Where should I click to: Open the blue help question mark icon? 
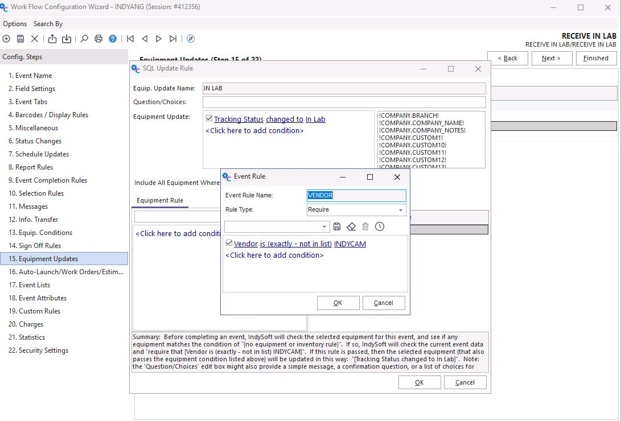coord(113,39)
